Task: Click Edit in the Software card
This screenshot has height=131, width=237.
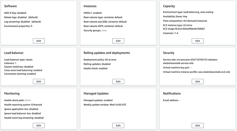Action: [39, 41]
